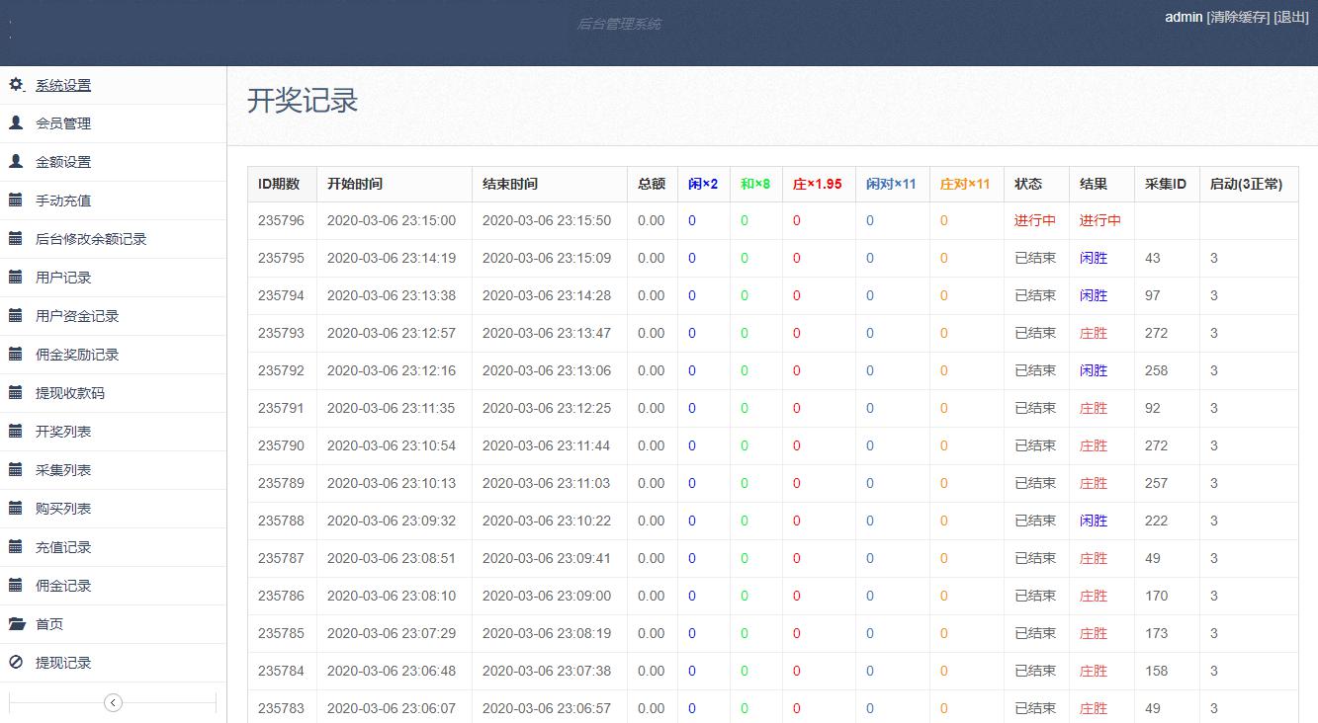Viewport: 1318px width, 723px height.
Task: Click the 闲×2 column header
Action: click(704, 184)
